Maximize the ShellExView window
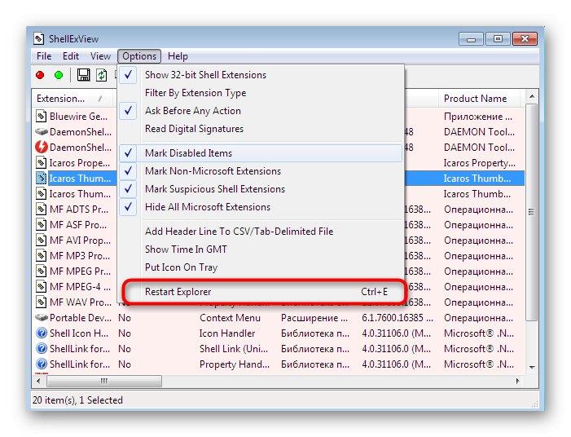 click(498, 38)
